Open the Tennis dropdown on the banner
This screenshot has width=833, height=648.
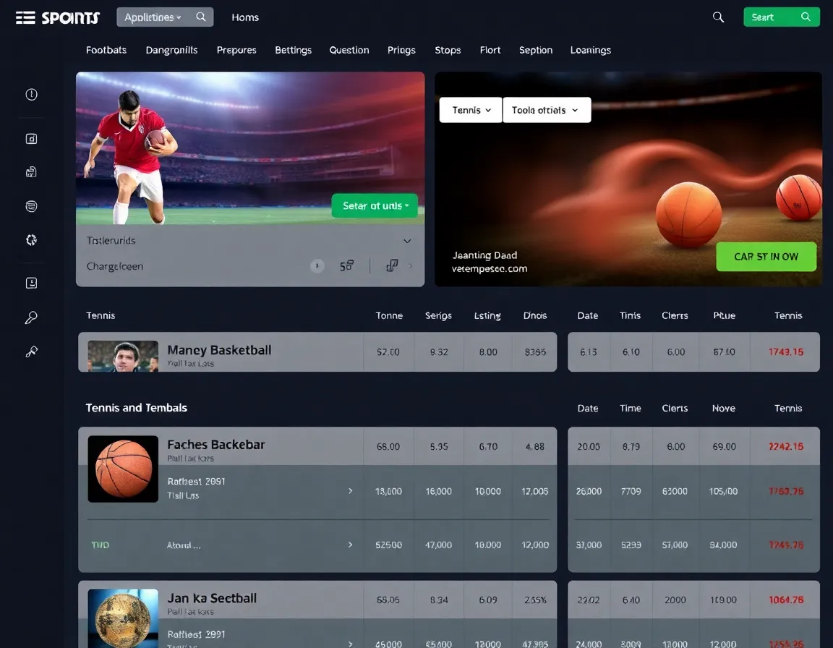coord(470,110)
